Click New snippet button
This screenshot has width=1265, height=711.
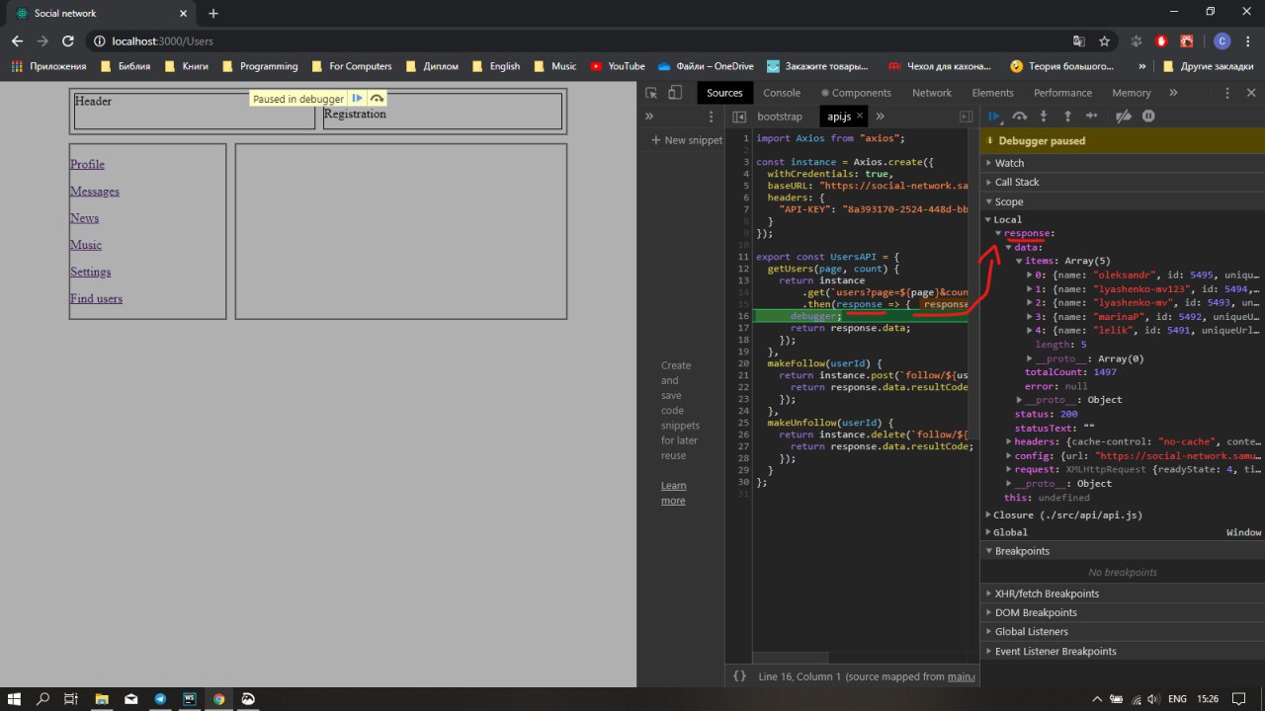point(687,140)
